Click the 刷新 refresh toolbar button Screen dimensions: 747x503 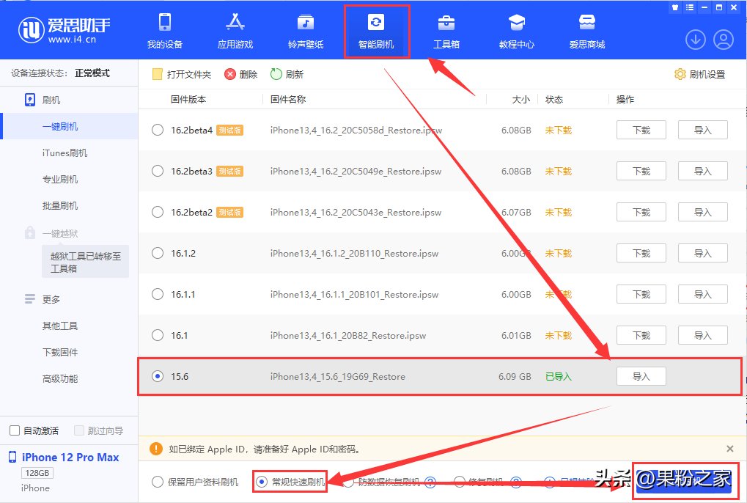(x=287, y=74)
